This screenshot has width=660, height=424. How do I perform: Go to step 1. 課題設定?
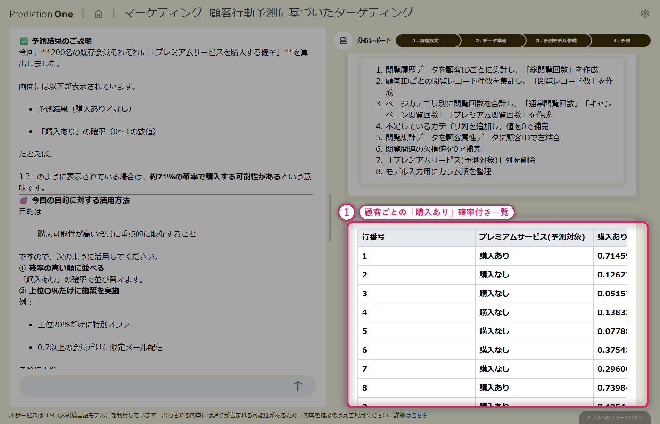point(428,41)
